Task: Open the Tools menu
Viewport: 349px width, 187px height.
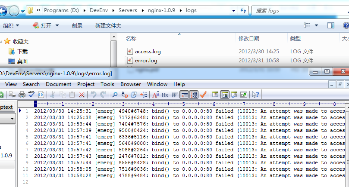Action: (x=107, y=84)
